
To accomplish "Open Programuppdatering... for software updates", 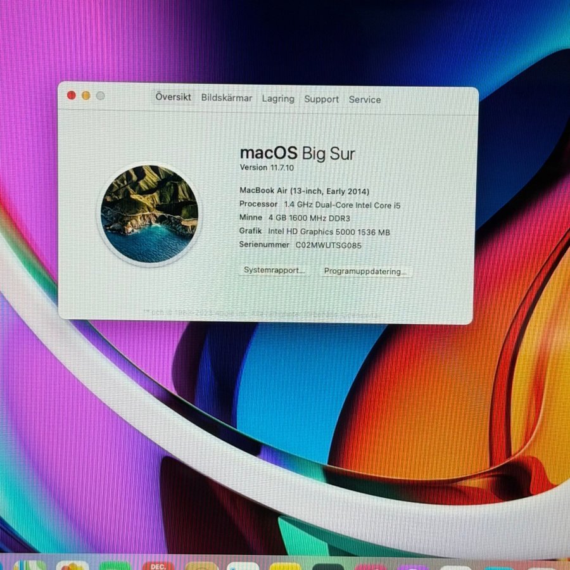I will coord(365,271).
